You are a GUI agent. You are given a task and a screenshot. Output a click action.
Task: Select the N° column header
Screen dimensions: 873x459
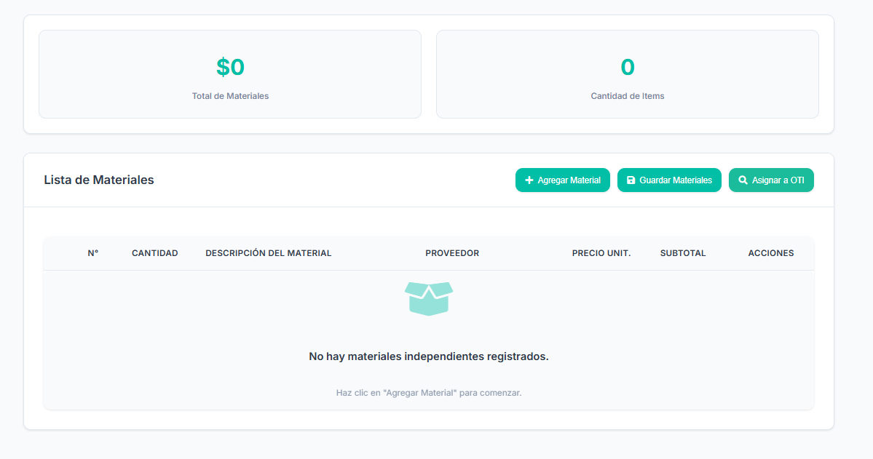coord(93,253)
